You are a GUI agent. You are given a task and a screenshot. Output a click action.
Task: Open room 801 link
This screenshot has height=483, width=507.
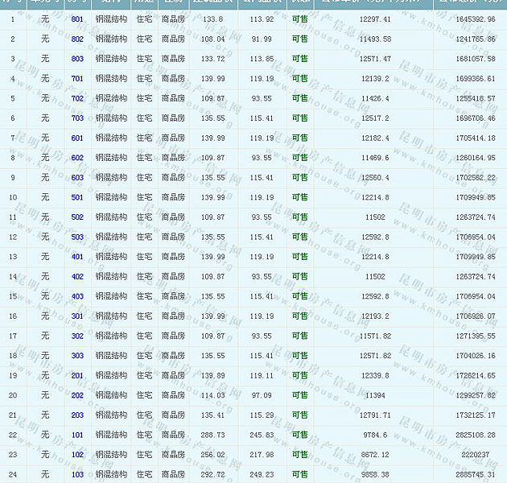(77, 19)
